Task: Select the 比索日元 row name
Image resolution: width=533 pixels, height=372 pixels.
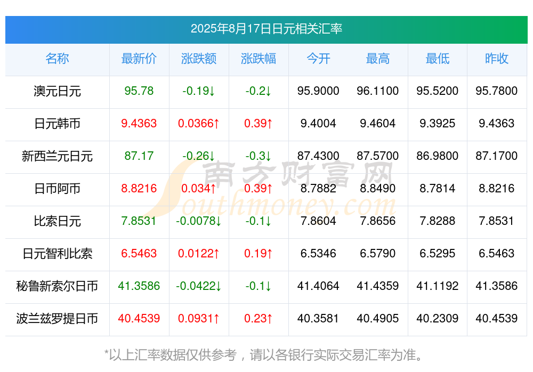Action: tap(57, 221)
